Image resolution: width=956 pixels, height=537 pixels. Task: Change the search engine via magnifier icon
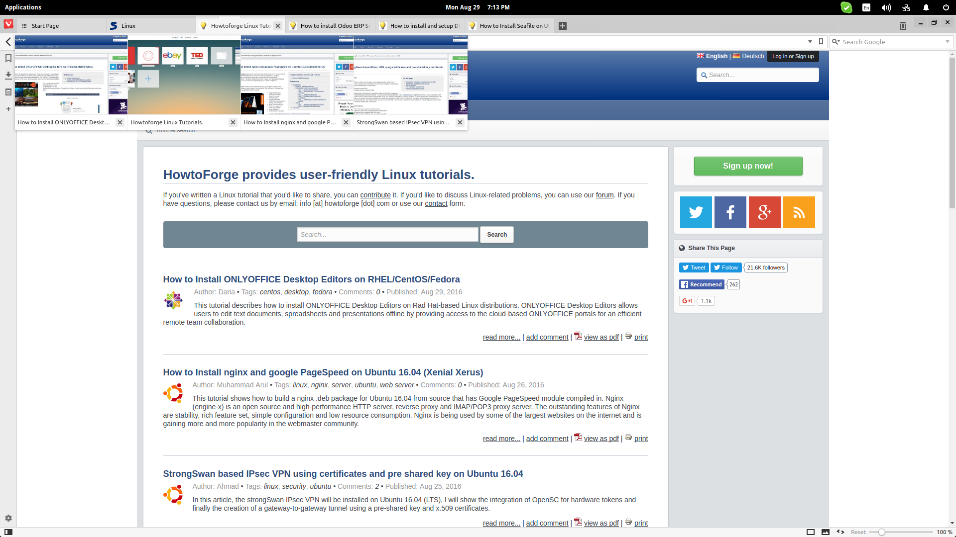coord(836,42)
